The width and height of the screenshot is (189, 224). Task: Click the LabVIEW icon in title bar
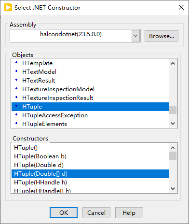[8, 8]
